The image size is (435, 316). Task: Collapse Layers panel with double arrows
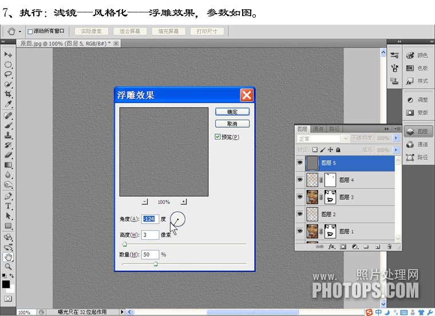387,129
